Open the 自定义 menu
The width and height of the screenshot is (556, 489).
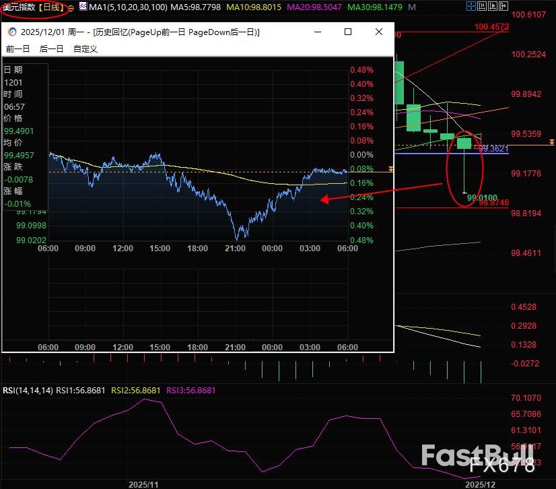point(85,48)
